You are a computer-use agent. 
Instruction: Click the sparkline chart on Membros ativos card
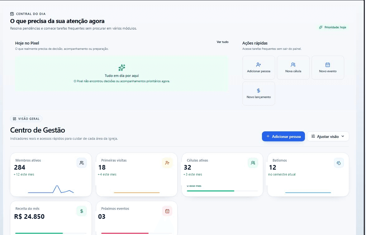tap(51, 189)
